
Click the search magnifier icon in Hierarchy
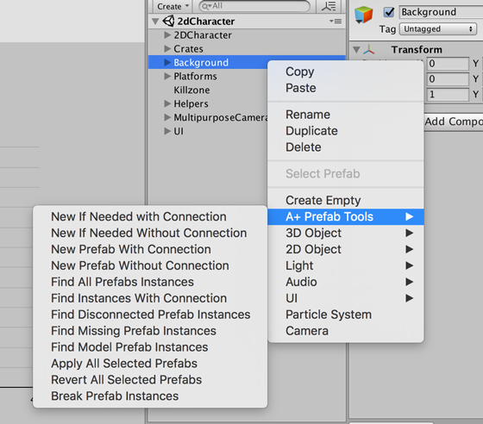point(206,6)
